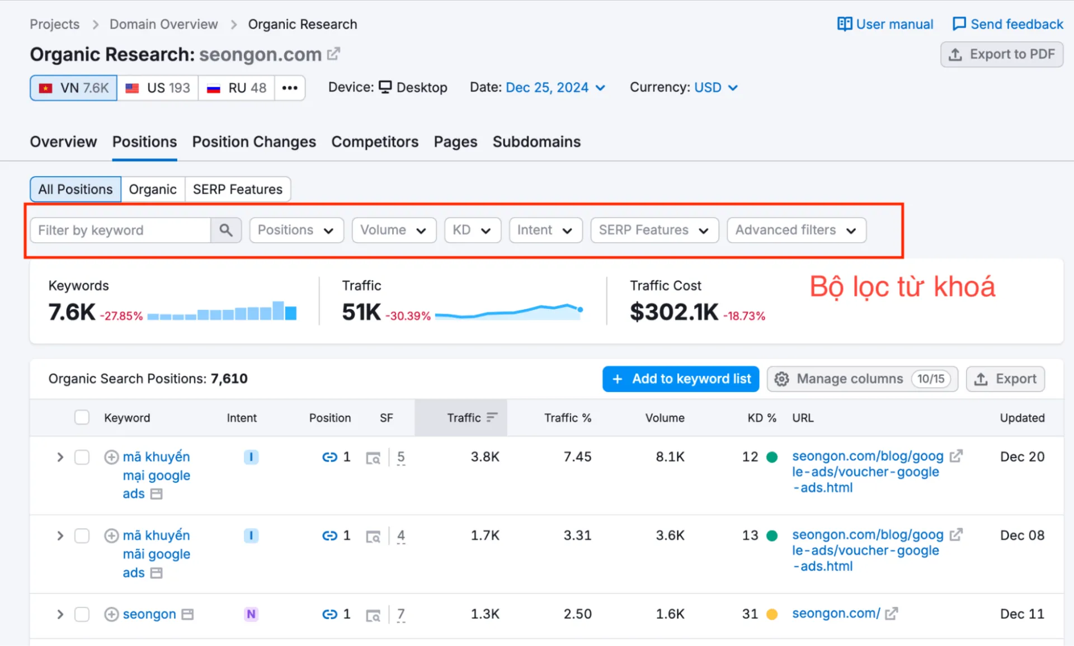The image size is (1074, 646).
Task: Open the Domain Overview breadcrumb link
Action: coord(163,24)
